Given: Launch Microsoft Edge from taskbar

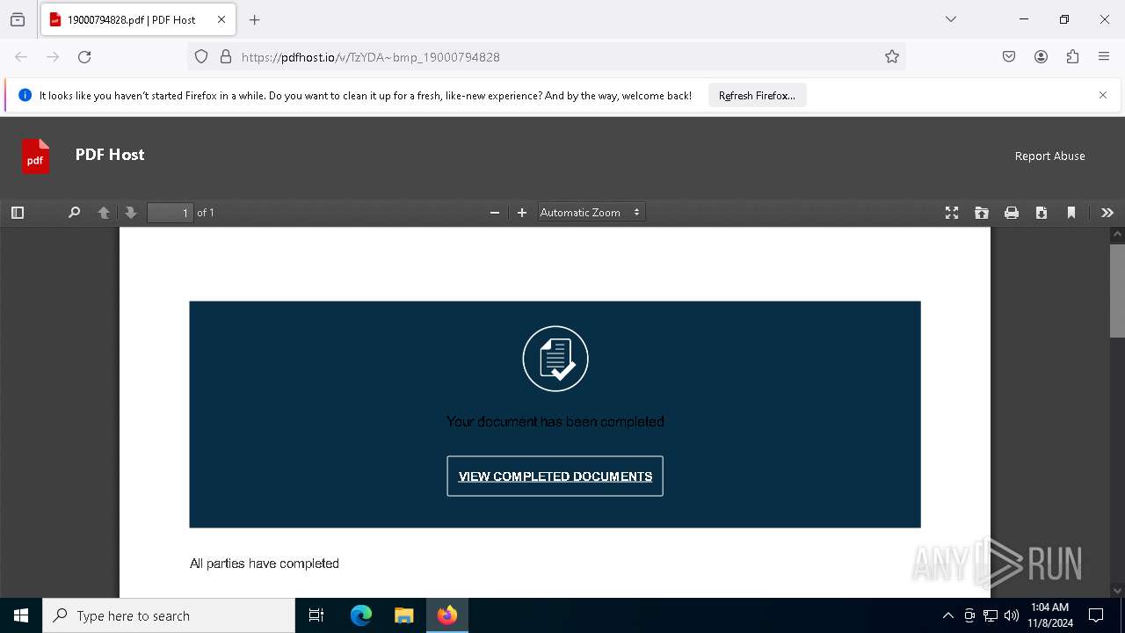Looking at the screenshot, I should [x=361, y=615].
